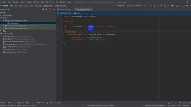Expand the com.example.myapplication androidTest package

(x=3, y=26)
